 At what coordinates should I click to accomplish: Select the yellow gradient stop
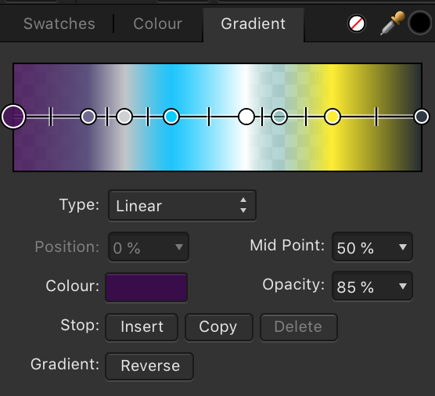[x=333, y=117]
